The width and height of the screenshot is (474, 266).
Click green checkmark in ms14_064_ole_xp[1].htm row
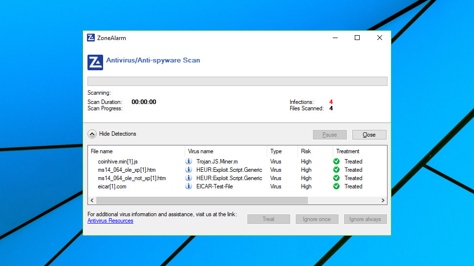336,170
